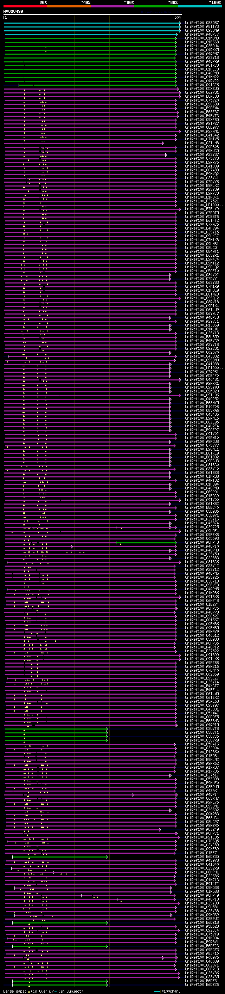Click the query end position label 504

pos(178,17)
